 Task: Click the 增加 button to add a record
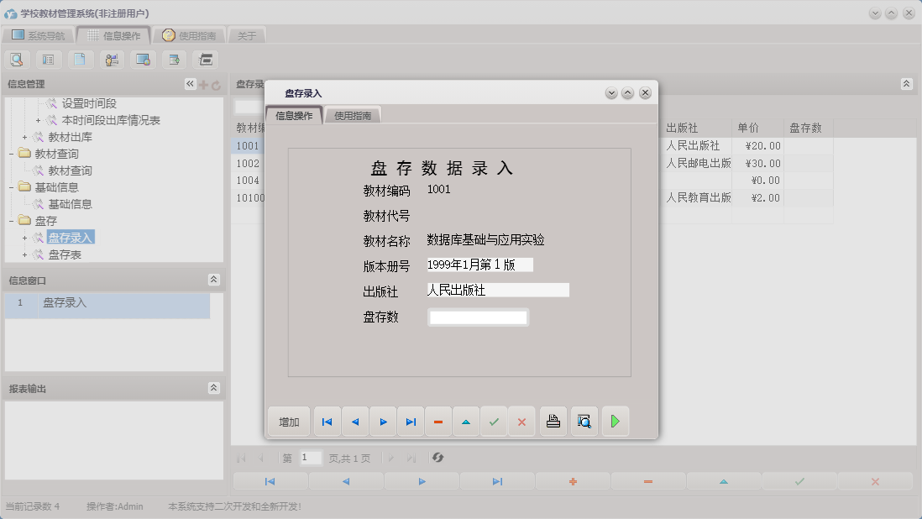tap(288, 421)
